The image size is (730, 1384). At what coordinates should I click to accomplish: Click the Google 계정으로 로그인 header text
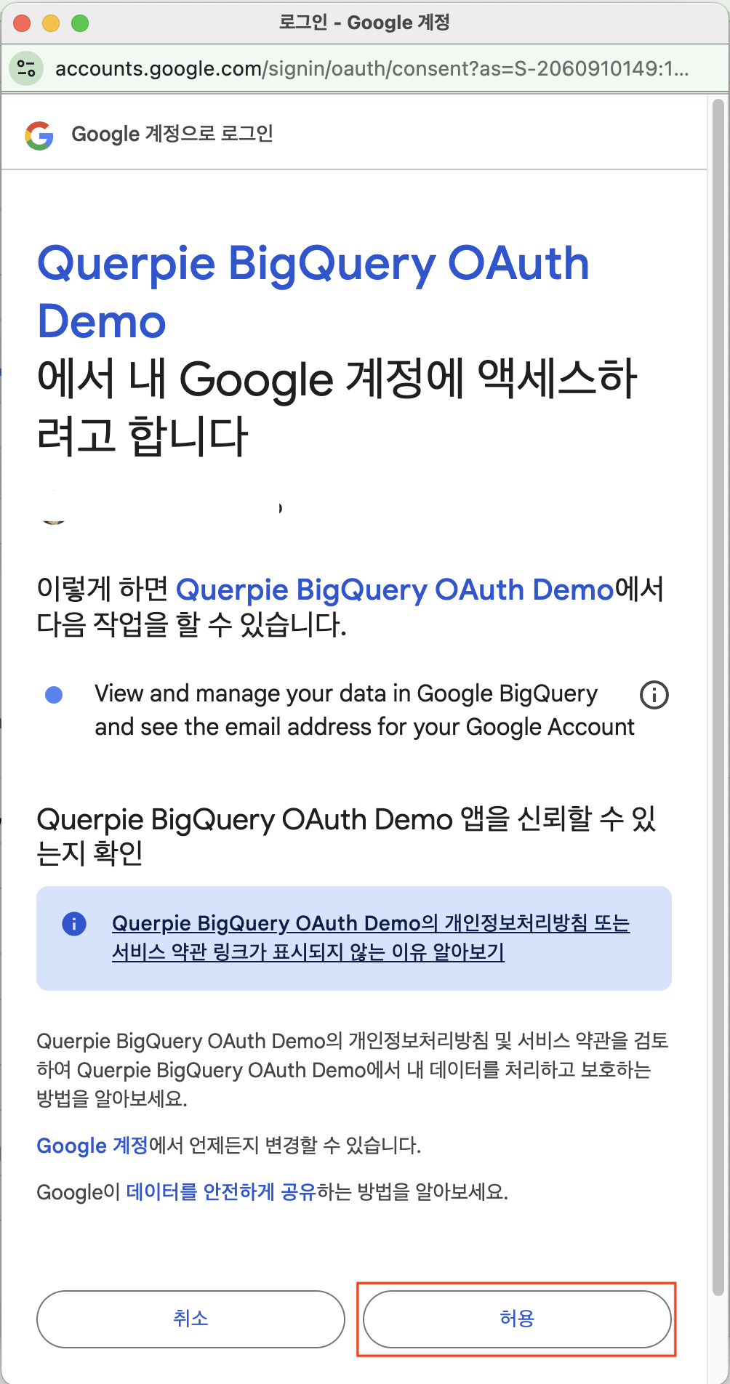pos(172,134)
